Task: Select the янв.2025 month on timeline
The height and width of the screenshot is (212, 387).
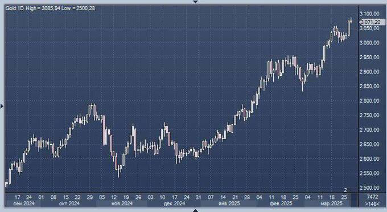Action: [x=229, y=203]
